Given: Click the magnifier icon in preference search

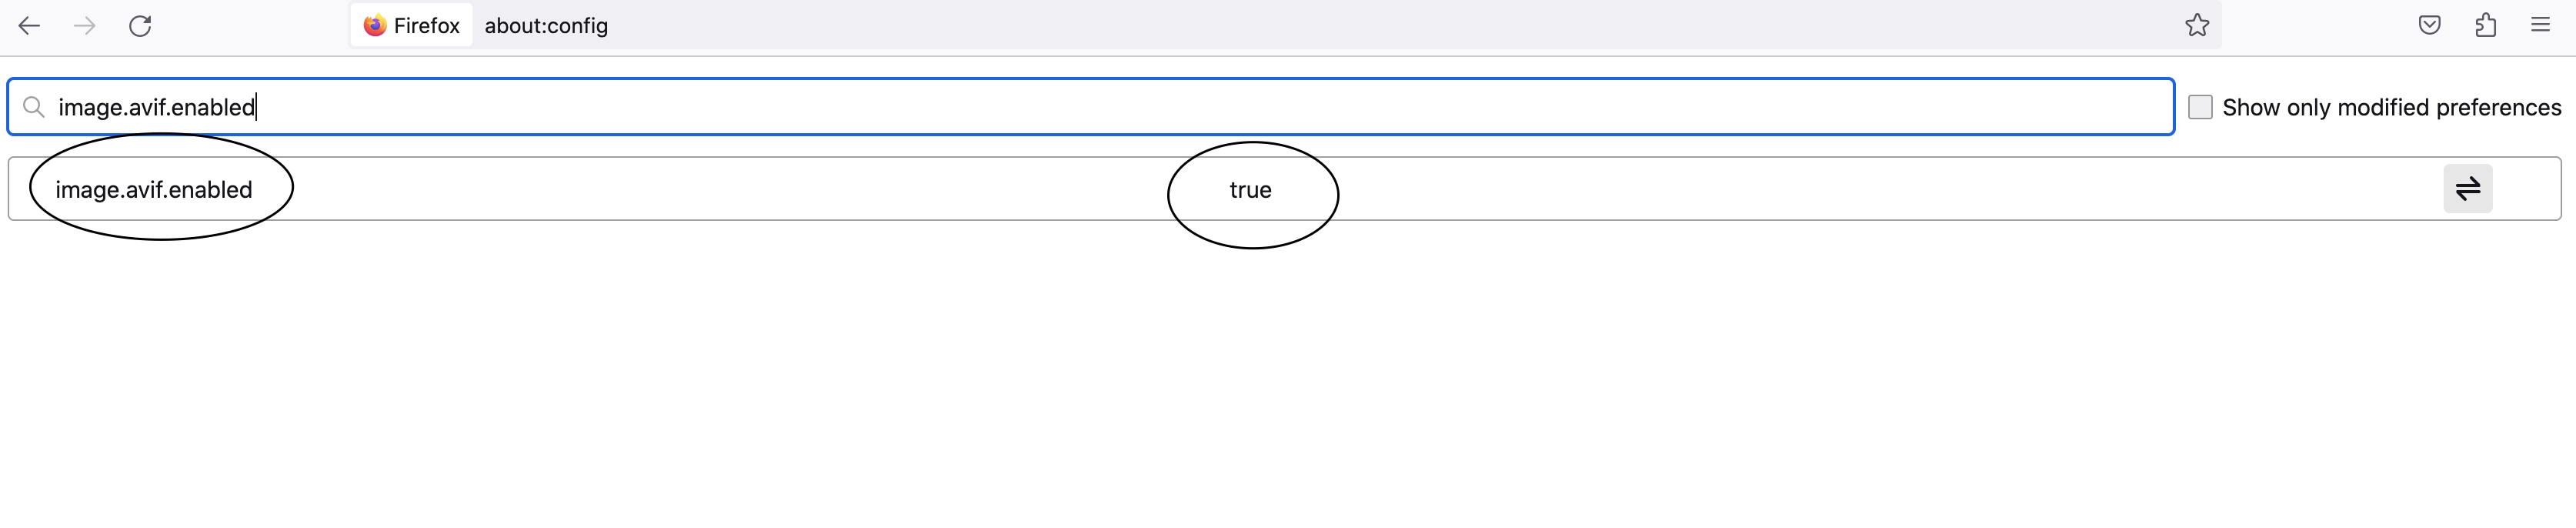Looking at the screenshot, I should tap(34, 107).
